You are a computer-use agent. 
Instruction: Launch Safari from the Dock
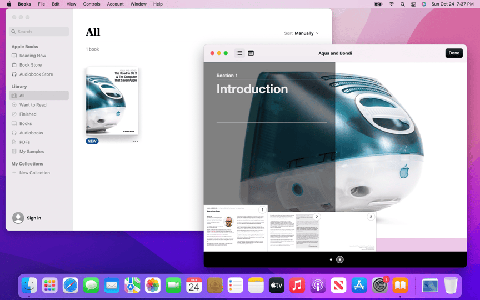(x=71, y=286)
